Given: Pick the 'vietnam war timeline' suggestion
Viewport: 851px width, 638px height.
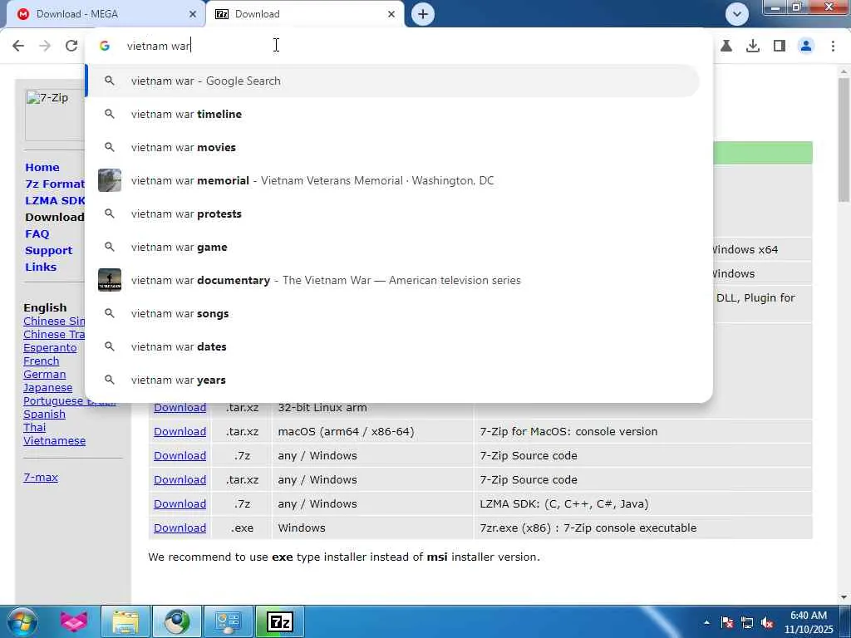Looking at the screenshot, I should tap(392, 114).
